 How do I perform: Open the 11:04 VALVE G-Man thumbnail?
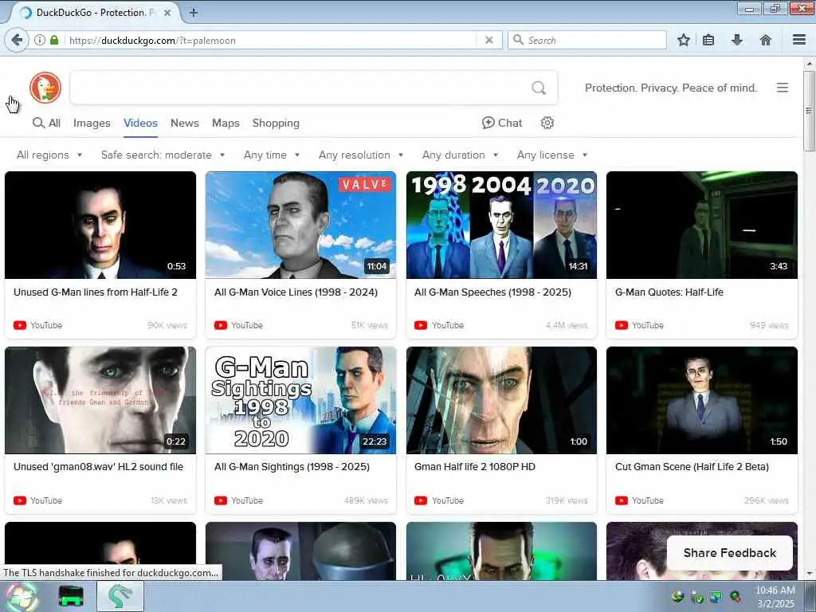coord(300,225)
